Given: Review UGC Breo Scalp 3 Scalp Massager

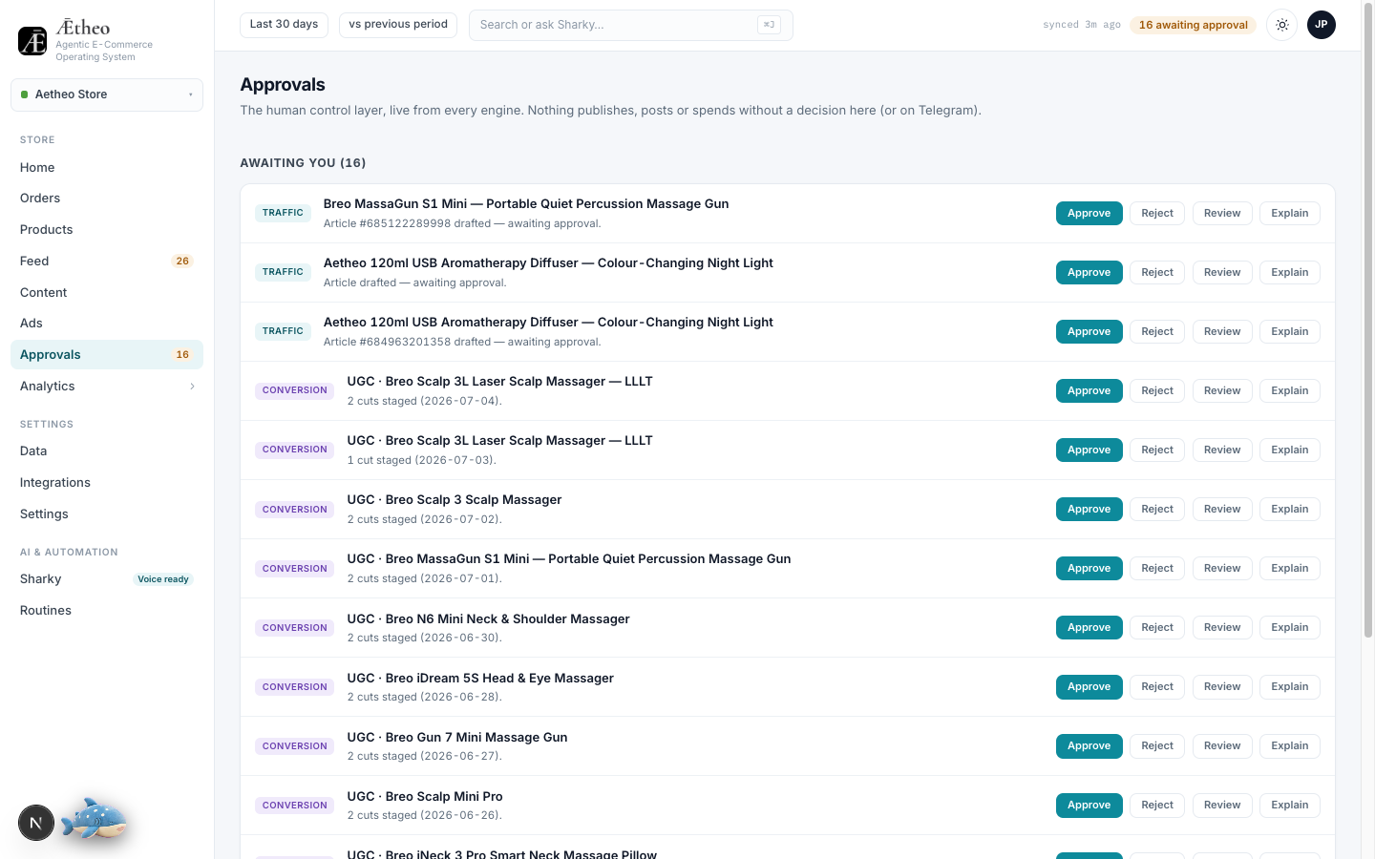Looking at the screenshot, I should pyautogui.click(x=1222, y=510).
